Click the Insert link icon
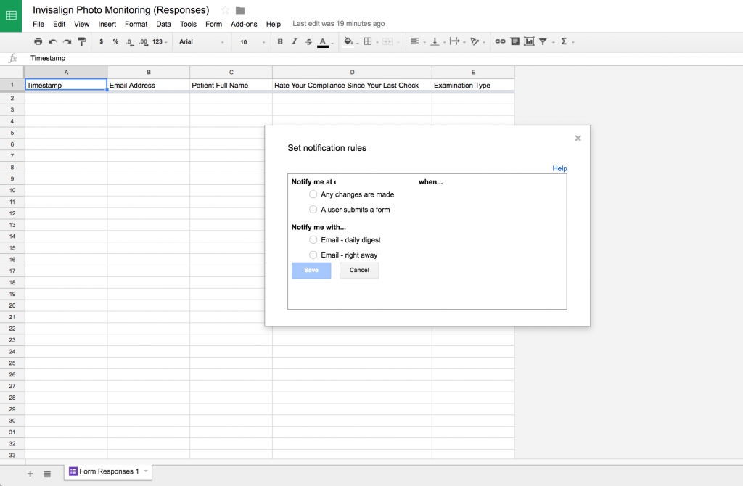 (x=500, y=41)
